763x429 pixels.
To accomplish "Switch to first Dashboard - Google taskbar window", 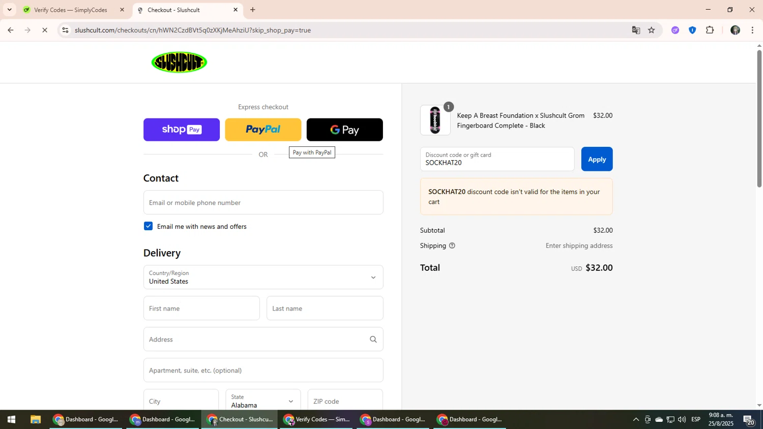I will click(x=86, y=419).
